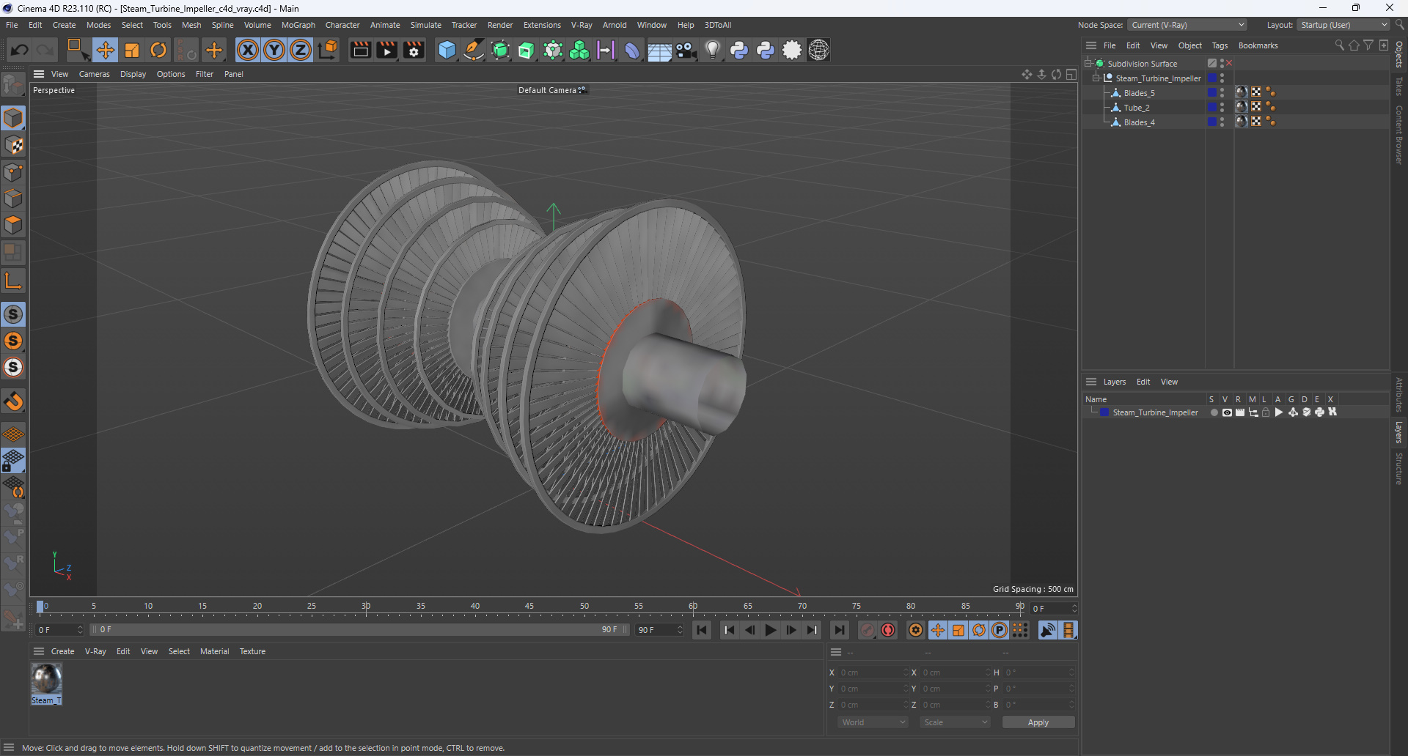The width and height of the screenshot is (1408, 756).
Task: Click Record Active Objects button
Action: [x=868, y=630]
